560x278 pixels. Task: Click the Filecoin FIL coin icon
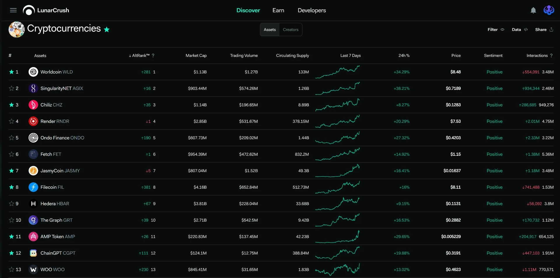pos(33,187)
